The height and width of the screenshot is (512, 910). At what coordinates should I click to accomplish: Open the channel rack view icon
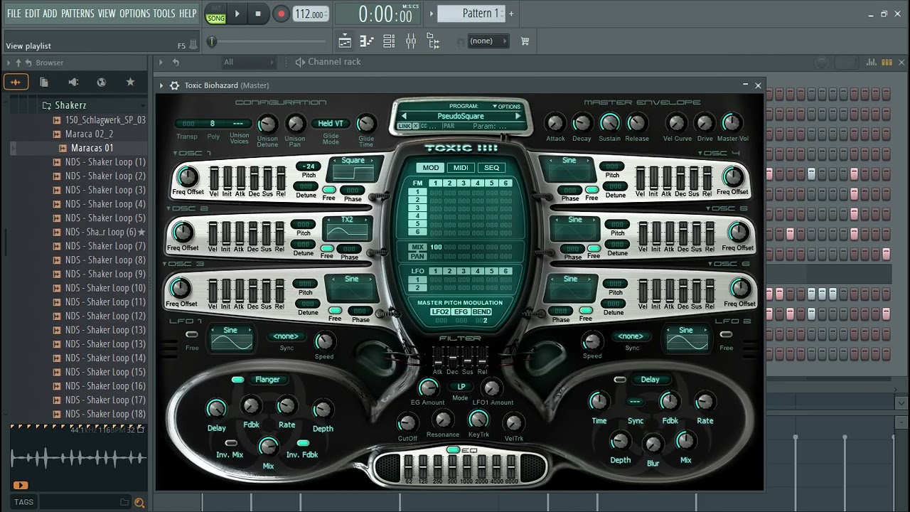pyautogui.click(x=389, y=41)
